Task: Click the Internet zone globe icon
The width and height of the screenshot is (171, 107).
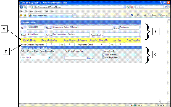Action: point(135,105)
